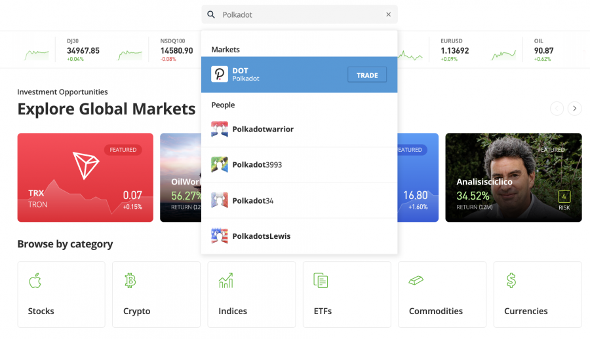Browse the Currencies category
Viewport: 590px width, 339px height.
coord(538,294)
